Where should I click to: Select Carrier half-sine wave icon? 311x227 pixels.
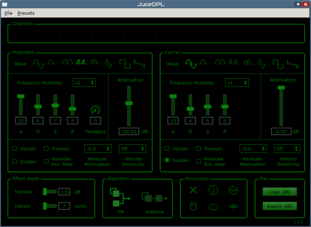[x=205, y=62]
